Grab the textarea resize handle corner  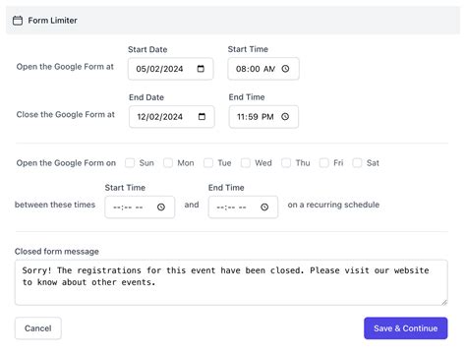[444, 302]
